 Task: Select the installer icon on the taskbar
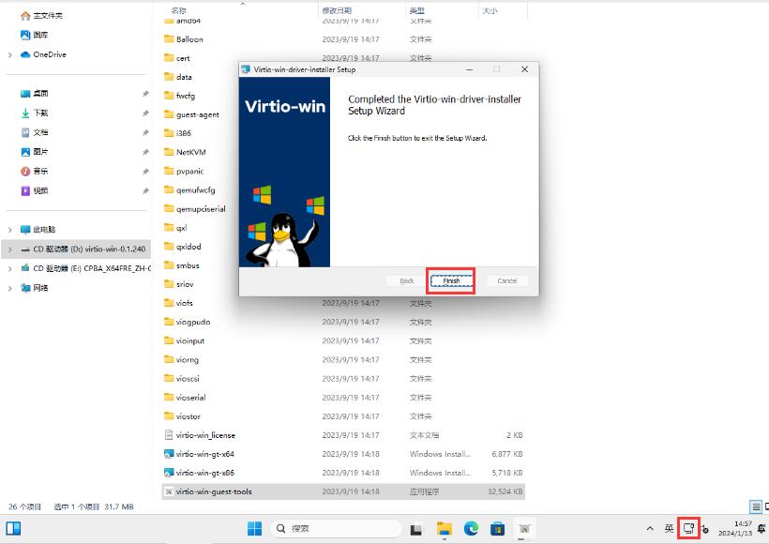point(525,529)
